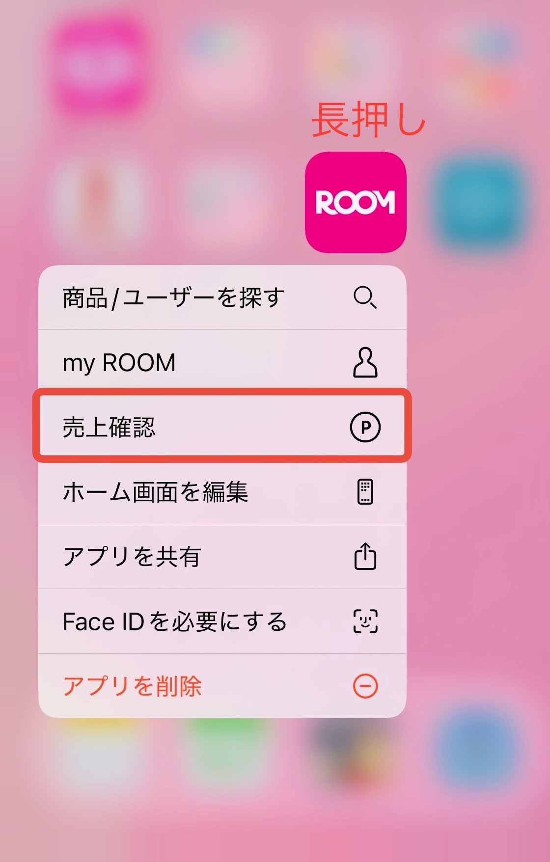Select ホーム画面を編集 option
Screen dimensions: 550x862
(x=222, y=491)
